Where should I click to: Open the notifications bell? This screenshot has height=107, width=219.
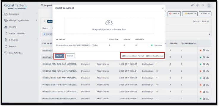203,5
